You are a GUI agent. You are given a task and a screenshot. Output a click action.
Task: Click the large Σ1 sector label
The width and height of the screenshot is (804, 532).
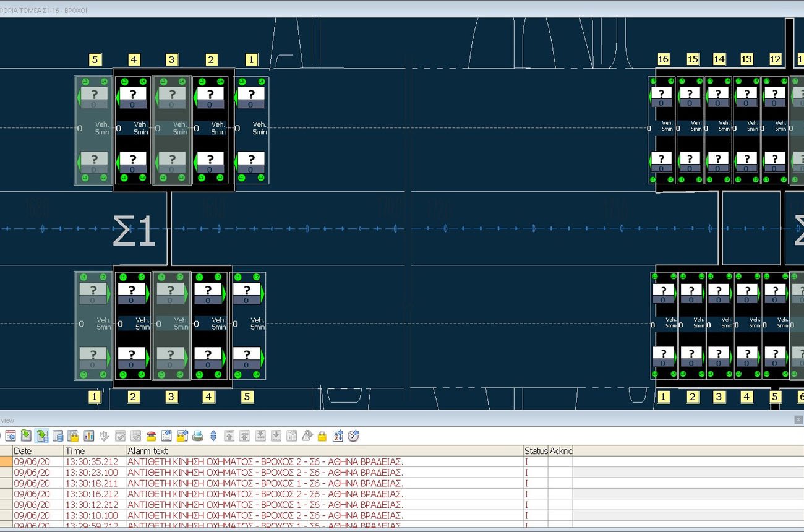coord(133,231)
